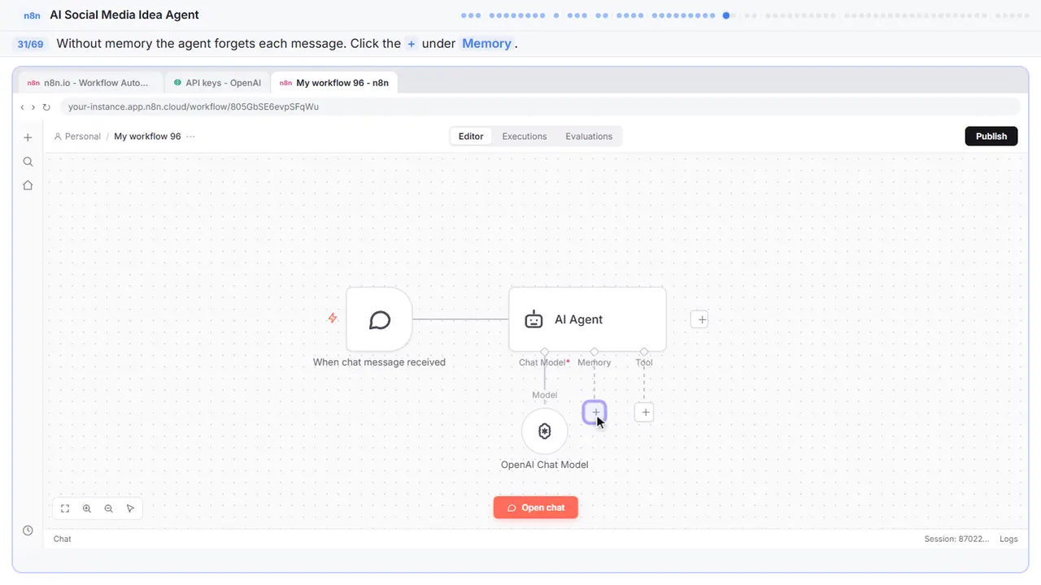This screenshot has height=585, width=1041.
Task: Open the API keys - OpenAI browser tab
Action: tap(216, 83)
